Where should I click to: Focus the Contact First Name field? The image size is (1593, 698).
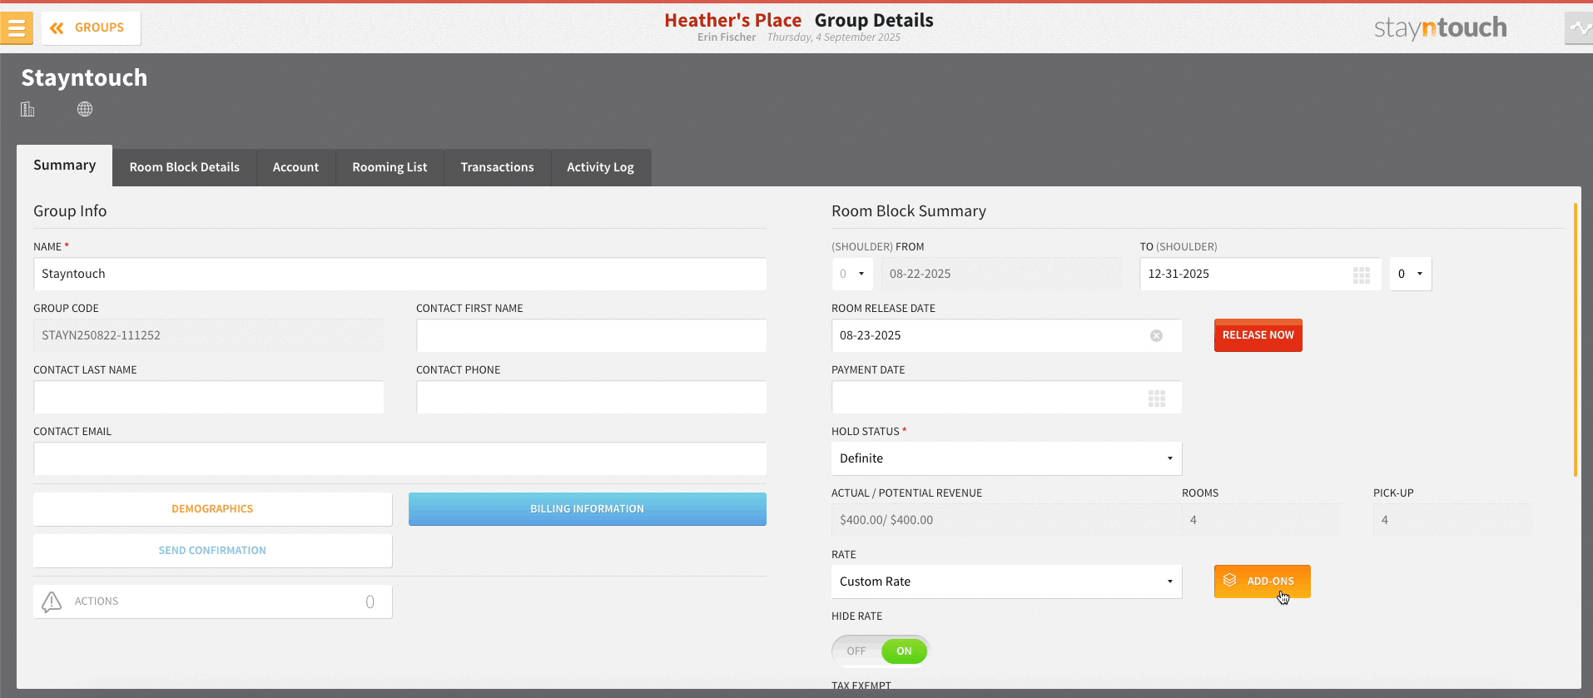pos(591,335)
